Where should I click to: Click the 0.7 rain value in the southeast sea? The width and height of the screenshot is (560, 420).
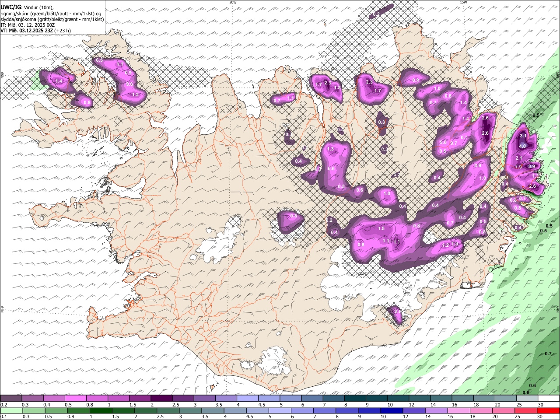pyautogui.click(x=548, y=353)
